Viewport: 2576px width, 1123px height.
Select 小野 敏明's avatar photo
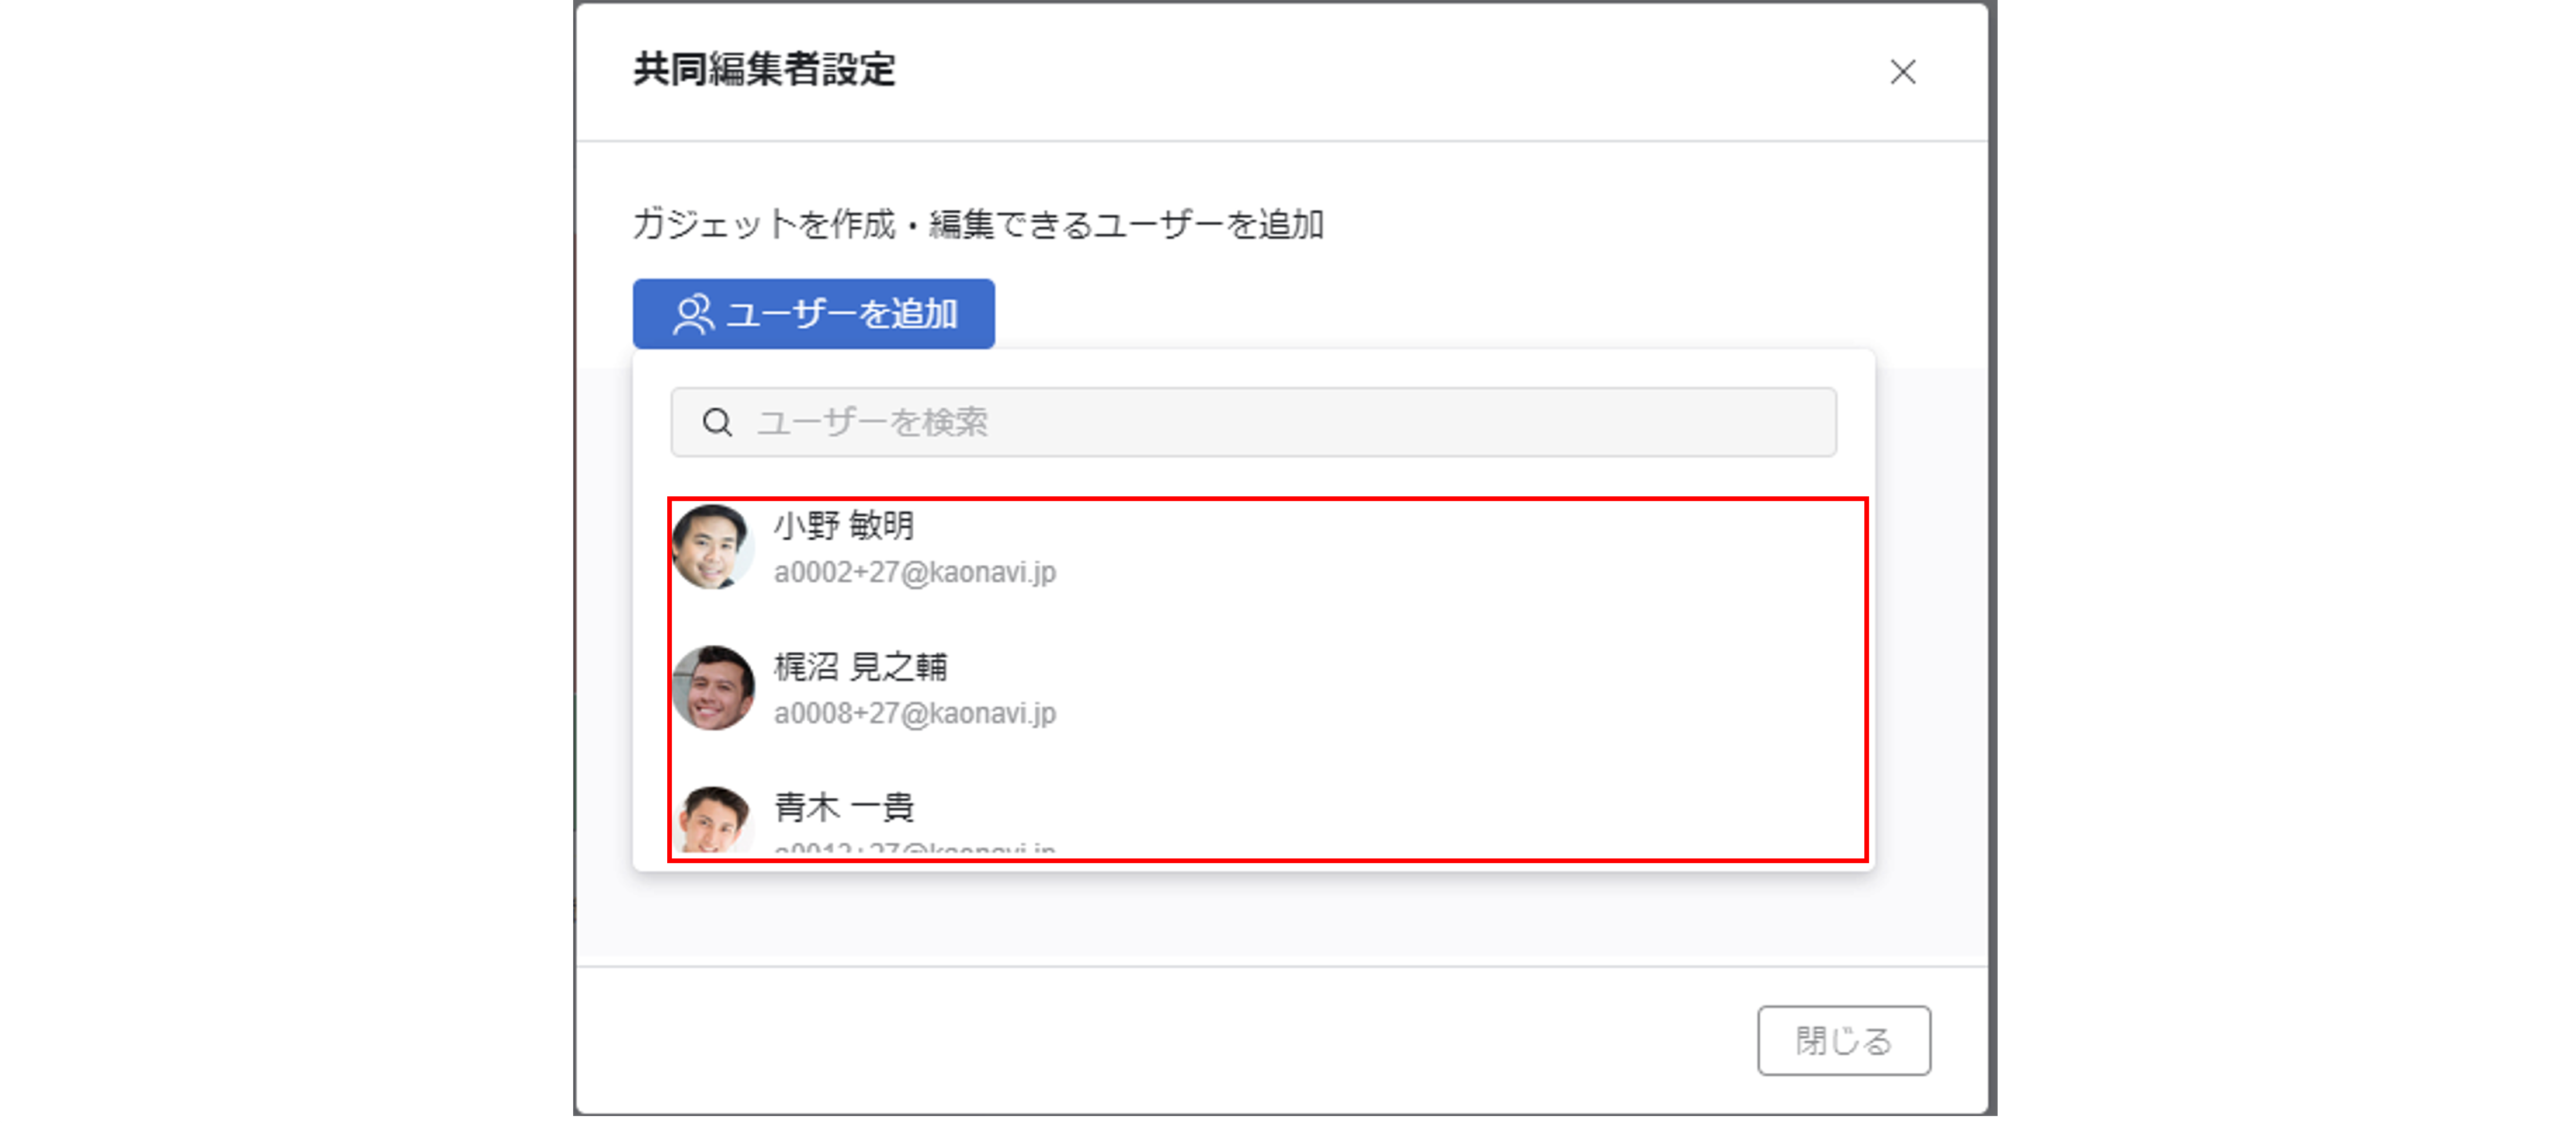(x=712, y=547)
